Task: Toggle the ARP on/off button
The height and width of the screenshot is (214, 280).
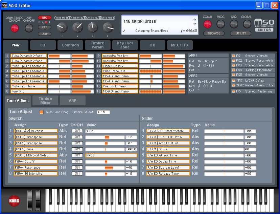Action: [29, 28]
